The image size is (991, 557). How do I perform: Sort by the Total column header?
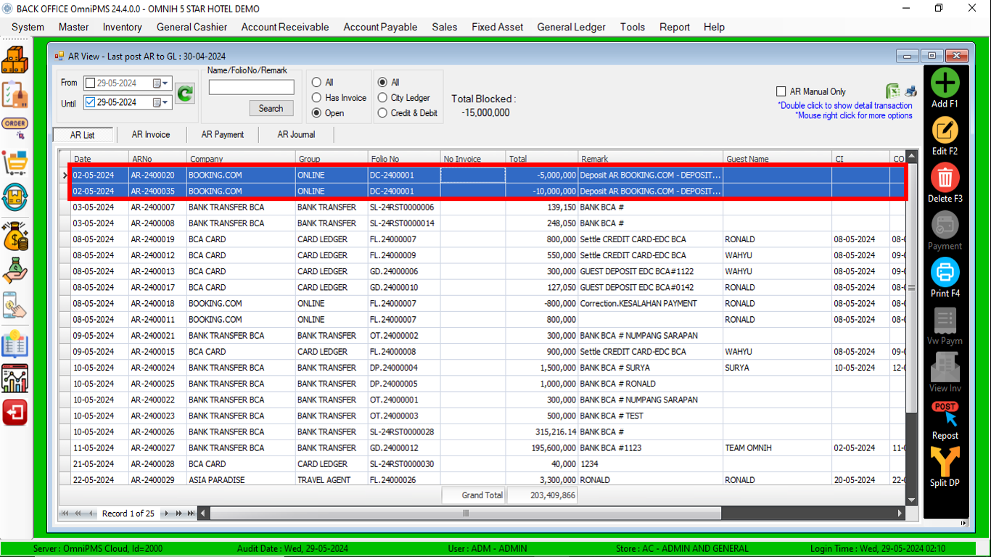tap(542, 159)
